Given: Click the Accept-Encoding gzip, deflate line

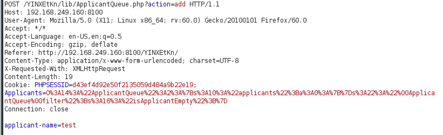Looking at the screenshot, I should (61, 45).
